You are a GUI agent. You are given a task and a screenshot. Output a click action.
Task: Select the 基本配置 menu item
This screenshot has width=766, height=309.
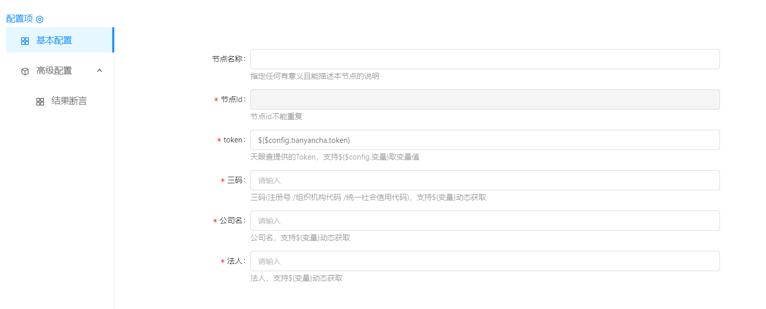54,40
